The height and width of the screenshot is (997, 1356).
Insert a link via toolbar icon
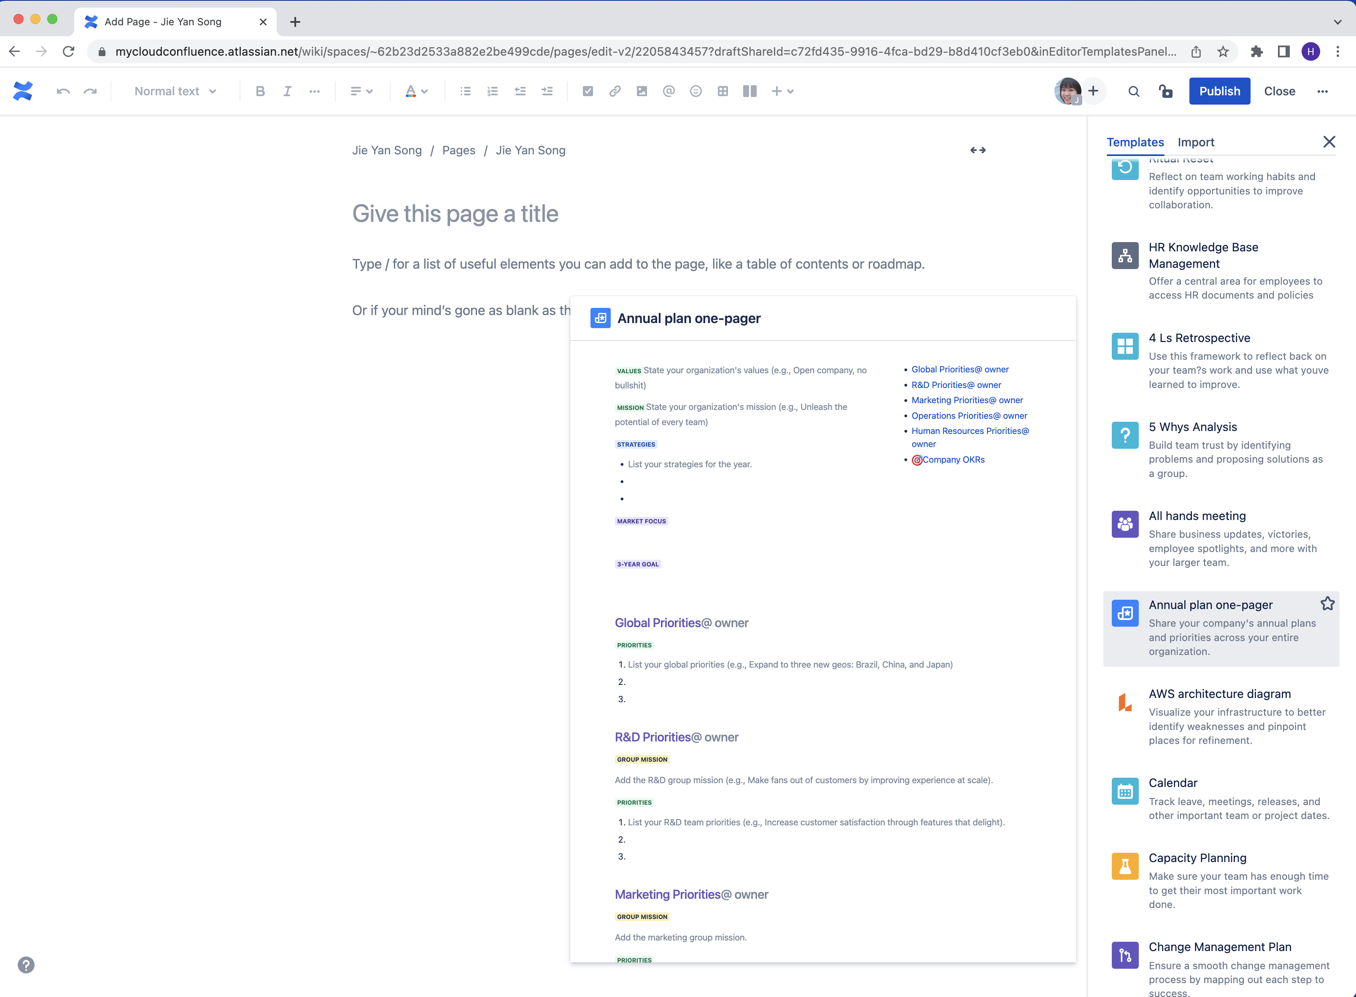point(615,91)
